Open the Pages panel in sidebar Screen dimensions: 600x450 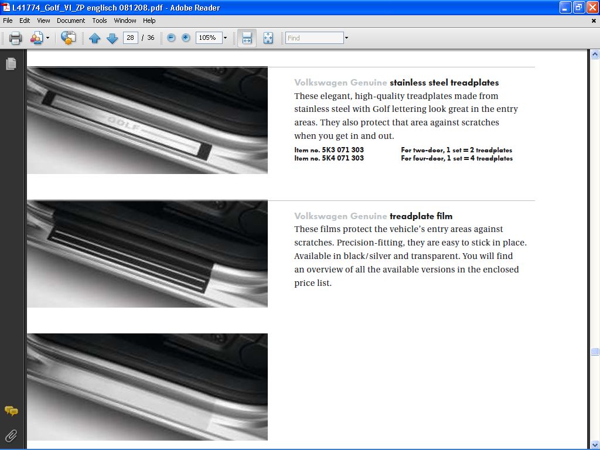tap(11, 64)
